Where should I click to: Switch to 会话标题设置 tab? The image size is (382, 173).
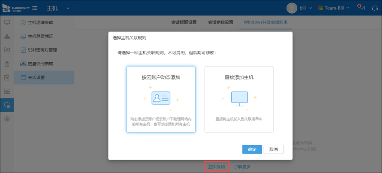(184, 22)
